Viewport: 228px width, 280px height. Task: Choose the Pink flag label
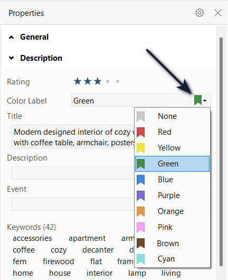click(x=172, y=227)
